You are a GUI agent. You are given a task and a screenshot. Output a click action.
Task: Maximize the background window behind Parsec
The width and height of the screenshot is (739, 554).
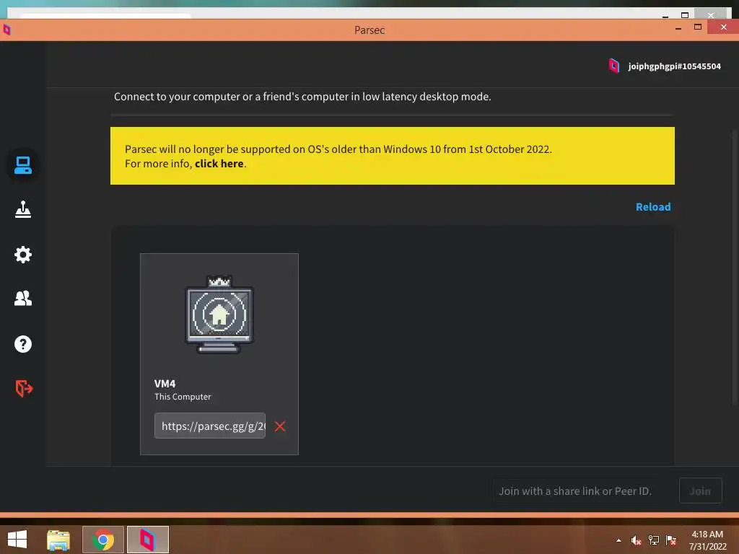[x=685, y=15]
